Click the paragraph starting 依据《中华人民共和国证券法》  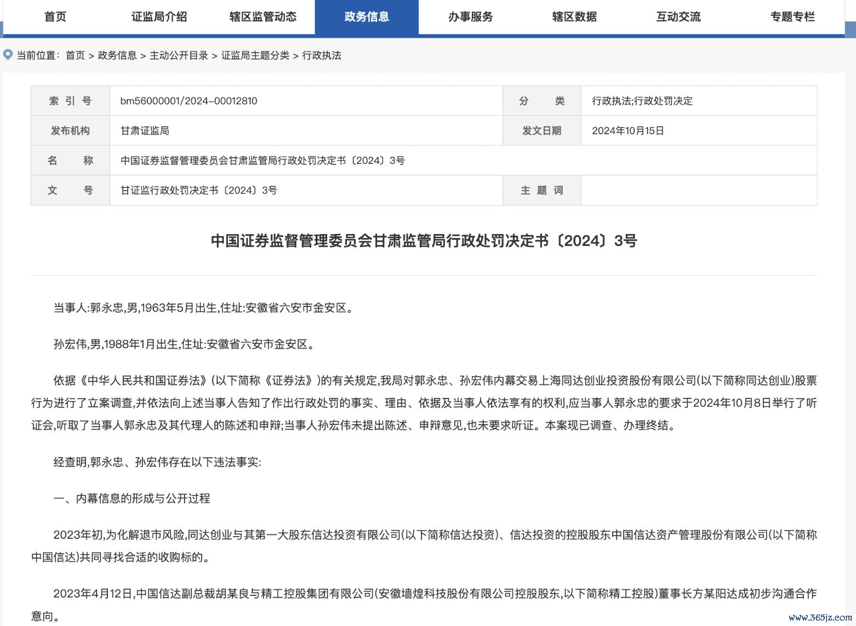424,403
